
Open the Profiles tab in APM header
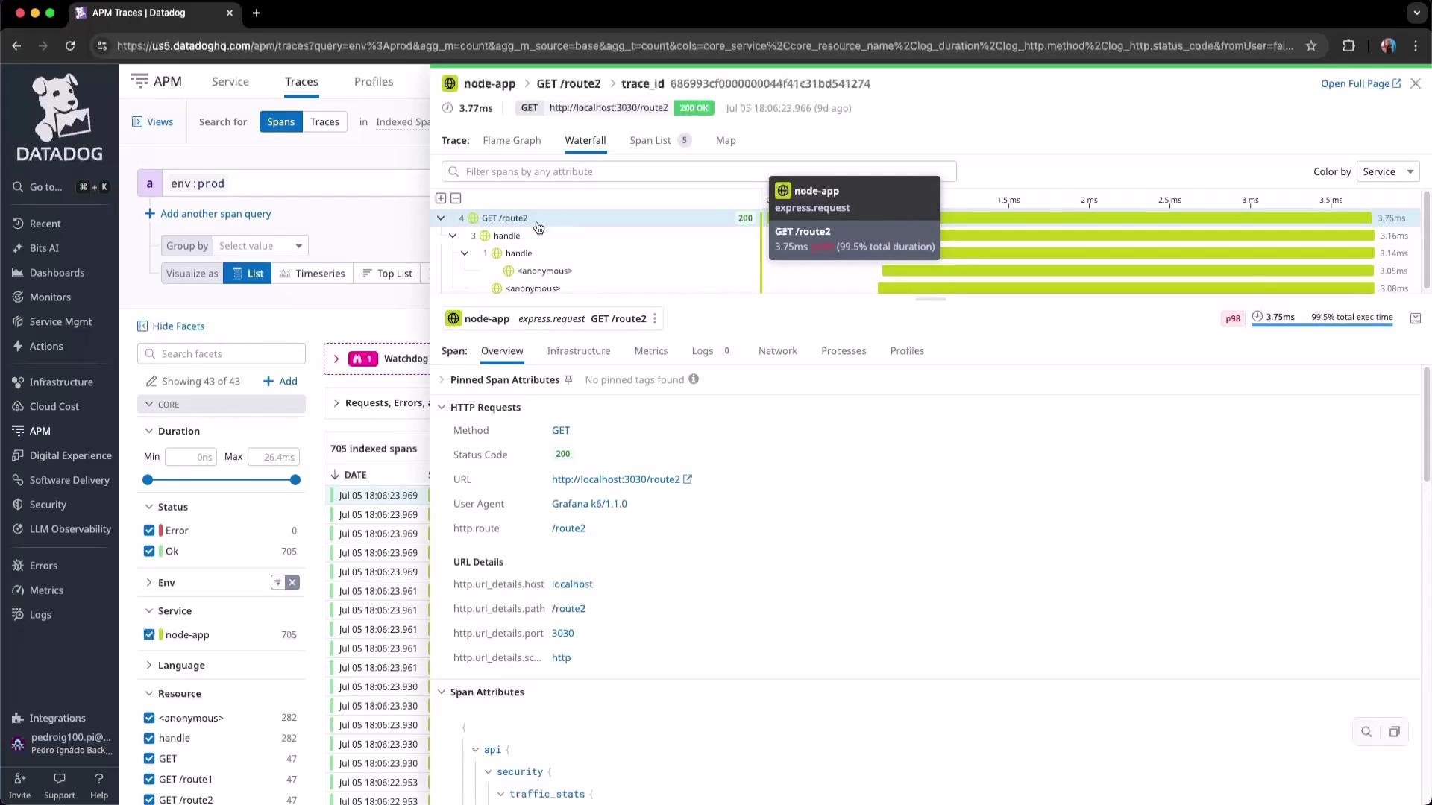(373, 82)
